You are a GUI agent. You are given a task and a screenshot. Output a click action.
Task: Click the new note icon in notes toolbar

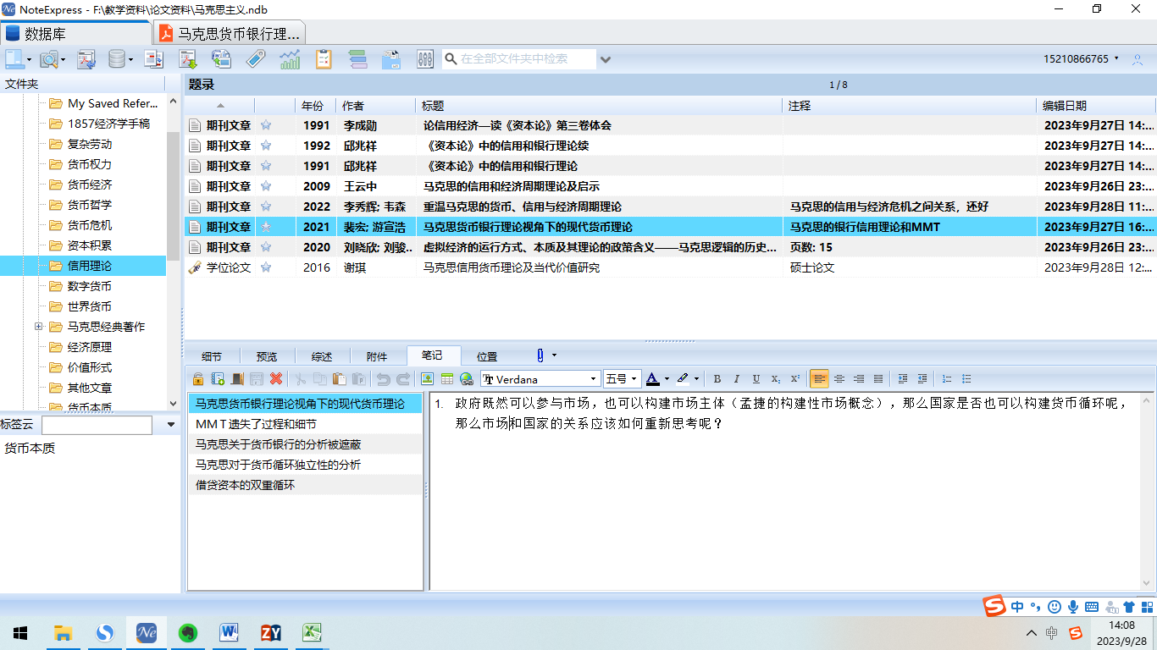tap(217, 379)
